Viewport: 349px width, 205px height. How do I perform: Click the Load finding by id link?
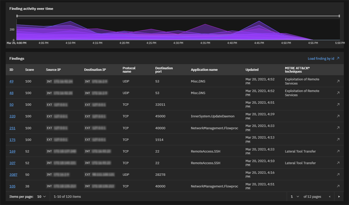point(321,58)
